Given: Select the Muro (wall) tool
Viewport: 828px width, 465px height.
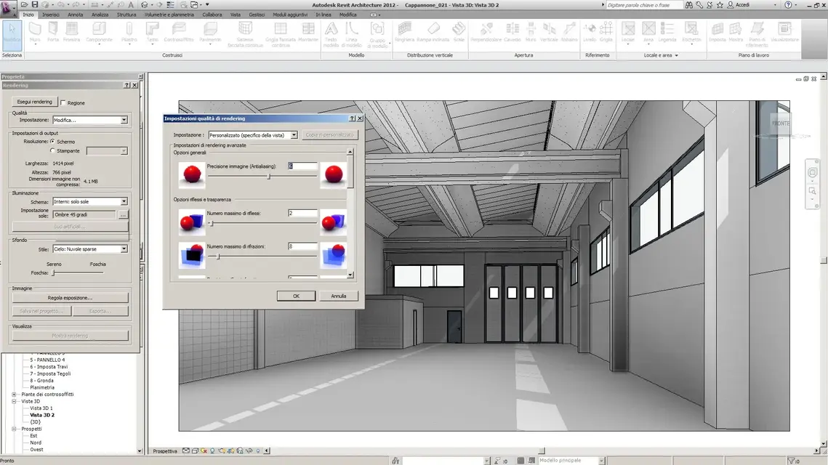Looking at the screenshot, I should tap(35, 33).
